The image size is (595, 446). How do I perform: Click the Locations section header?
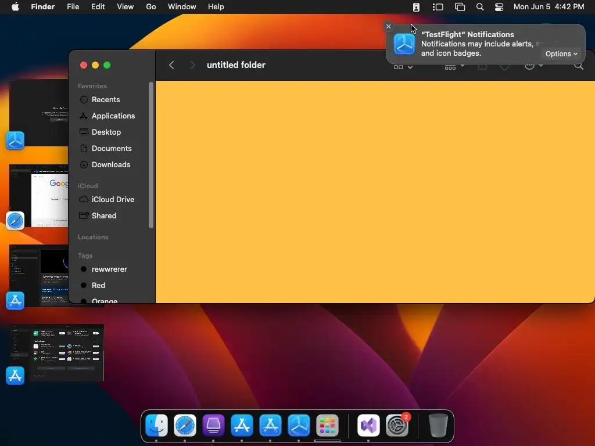(93, 237)
